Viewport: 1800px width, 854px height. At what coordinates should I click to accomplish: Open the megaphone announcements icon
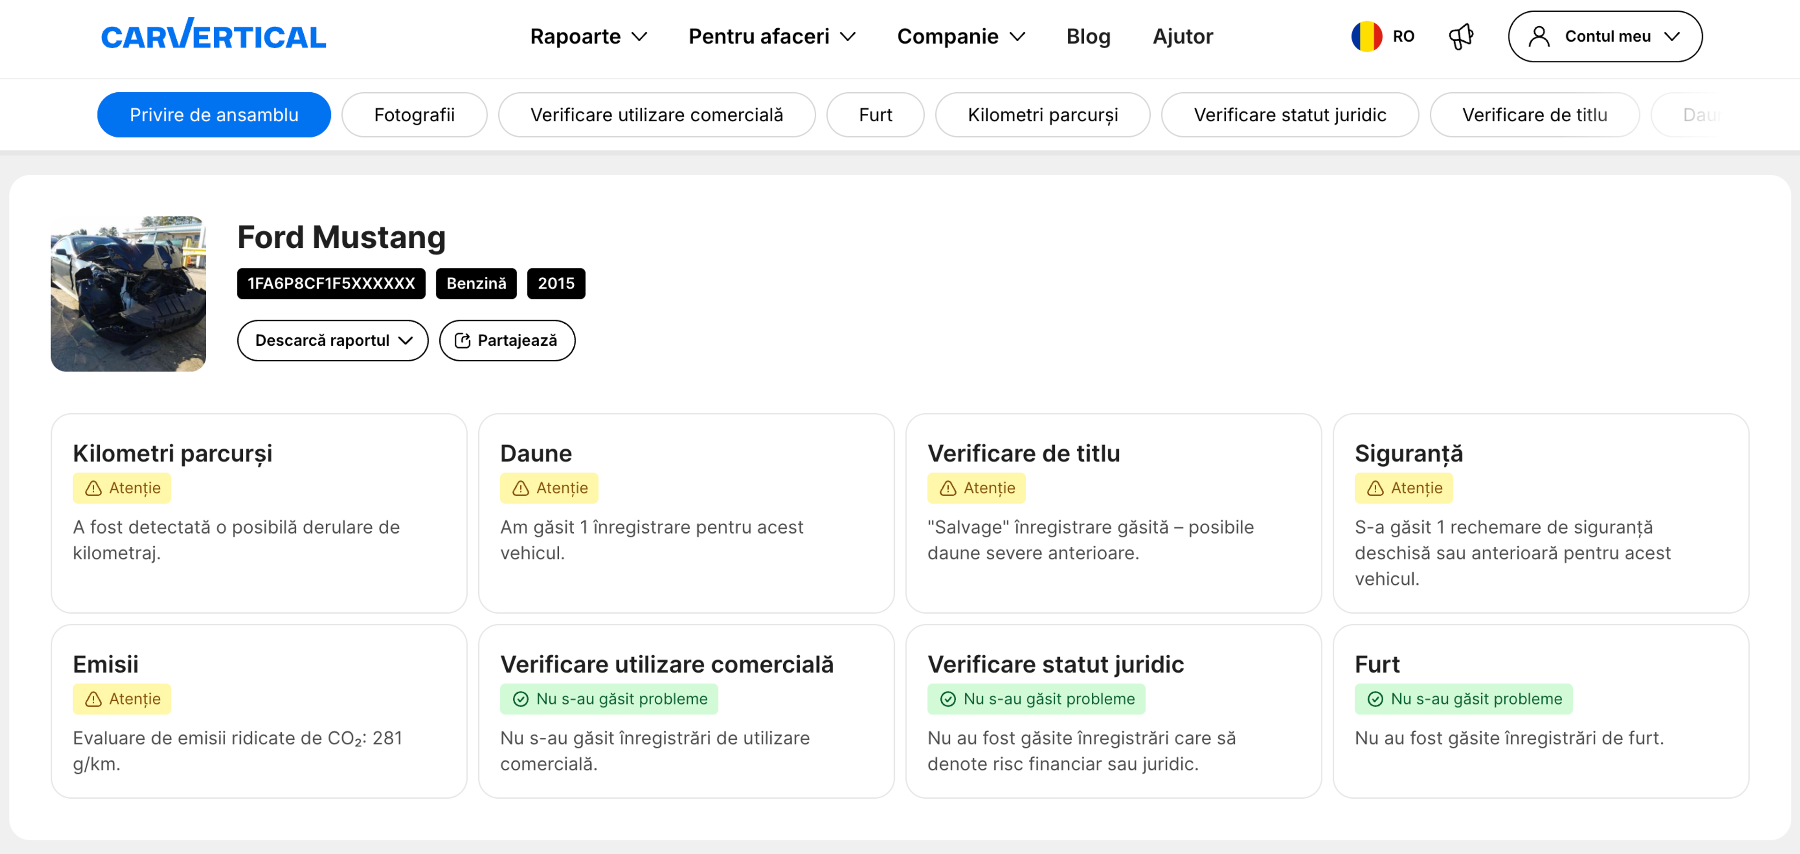1461,37
